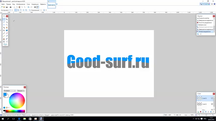Open the image list arrow beside thumbnail
The width and height of the screenshot is (216, 121).
57,4
